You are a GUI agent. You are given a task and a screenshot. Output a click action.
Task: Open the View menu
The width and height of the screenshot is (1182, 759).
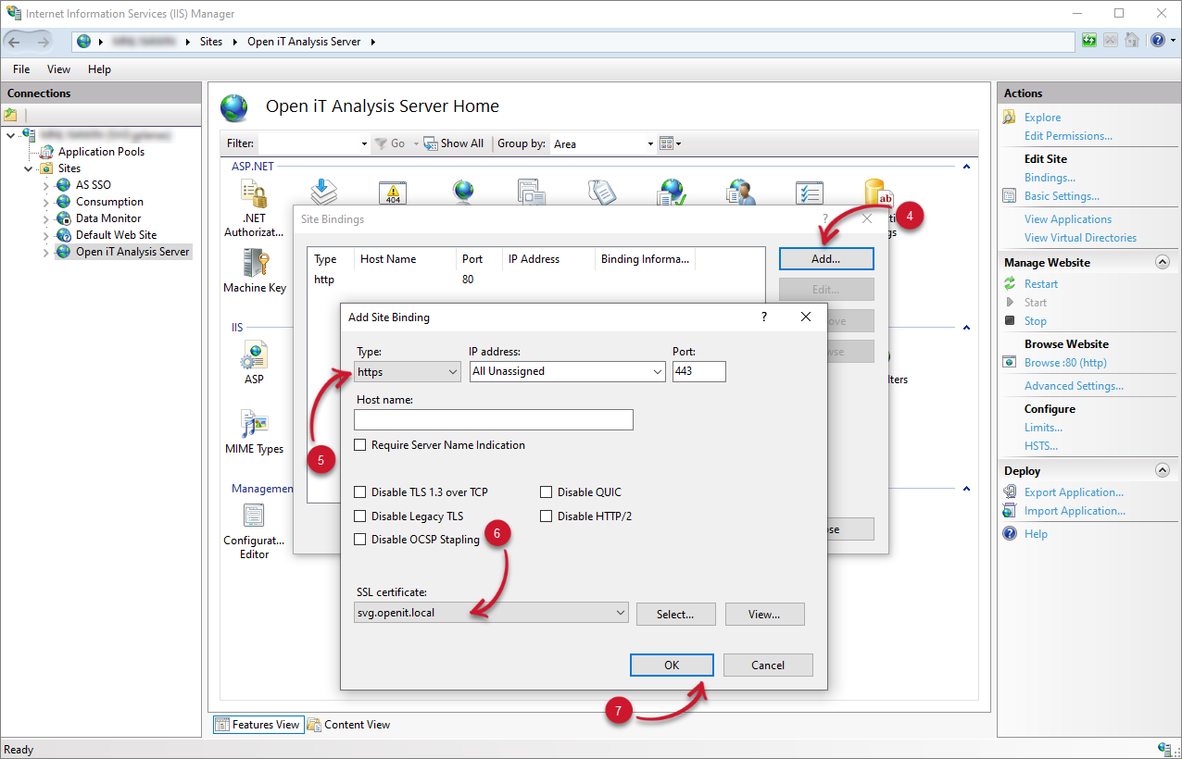(58, 69)
